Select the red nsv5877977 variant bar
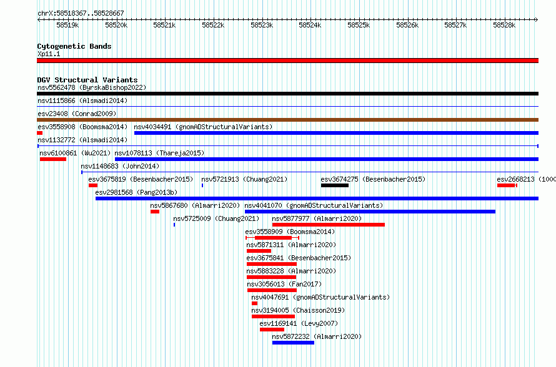 [x=329, y=225]
